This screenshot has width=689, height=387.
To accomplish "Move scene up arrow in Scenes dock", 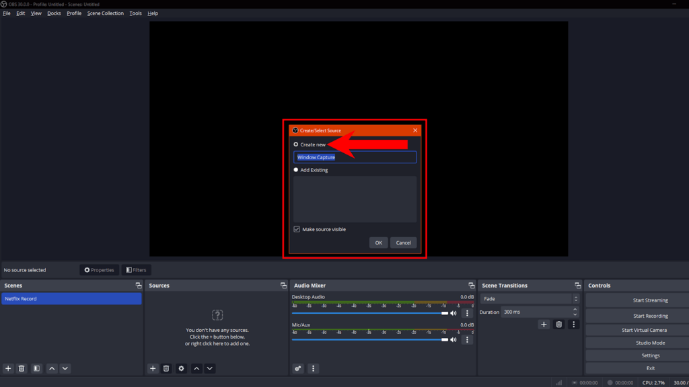I will [52, 369].
